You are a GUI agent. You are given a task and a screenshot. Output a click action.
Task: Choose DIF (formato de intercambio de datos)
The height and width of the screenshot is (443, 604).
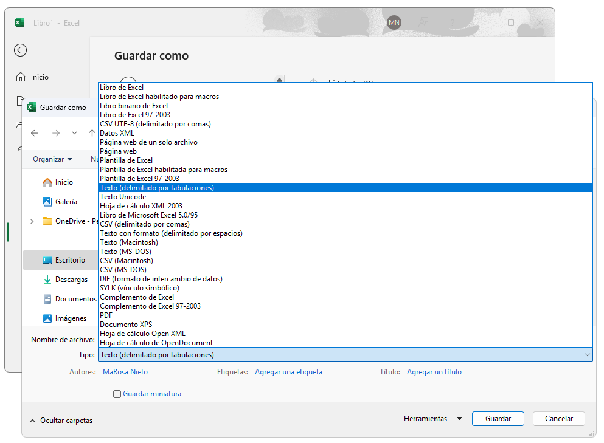tap(345, 279)
